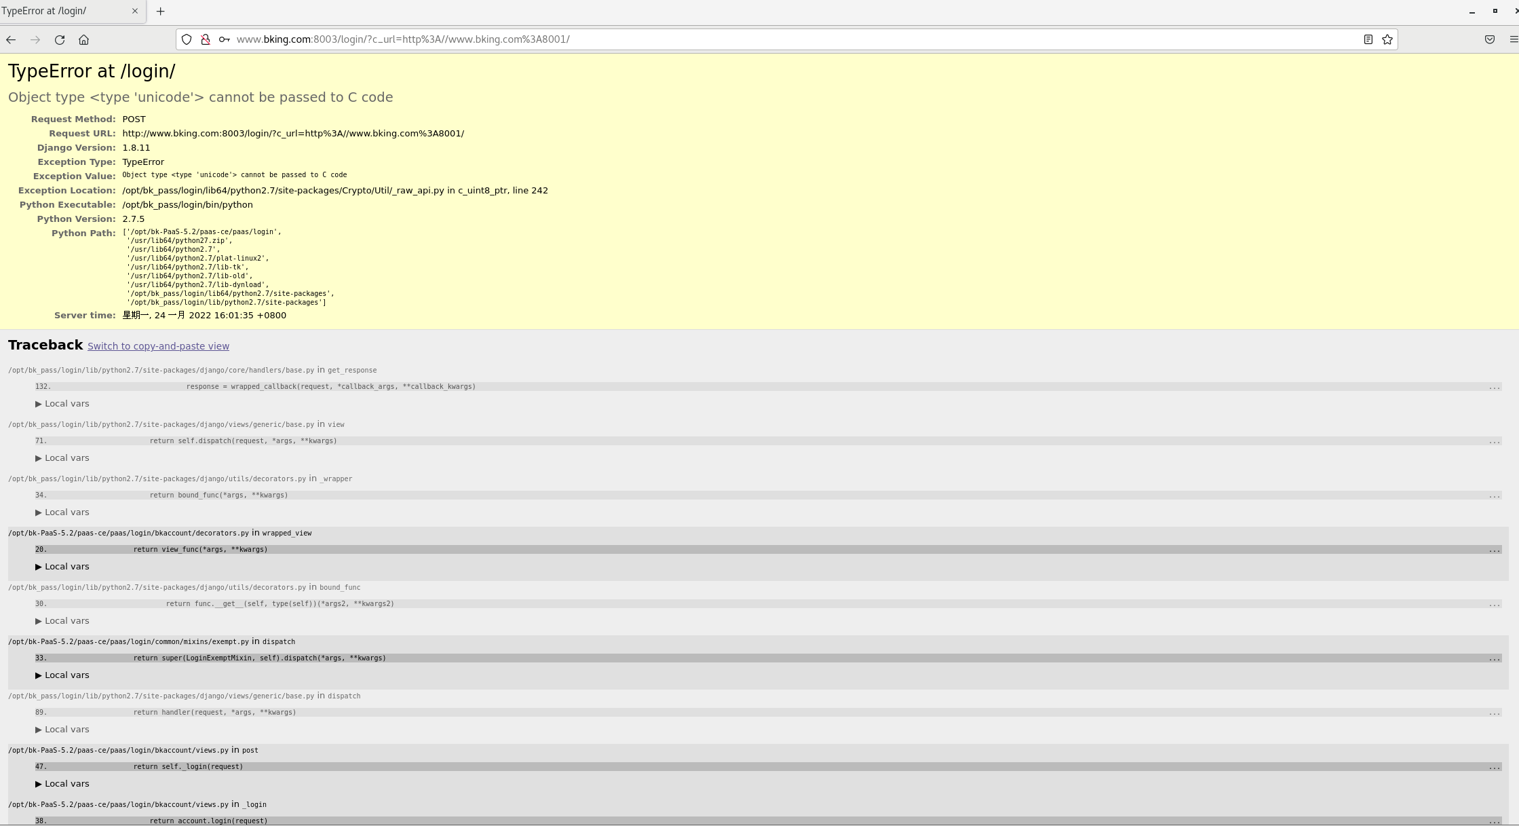1519x826 pixels.
Task: Click the browser back arrow
Action: click(11, 40)
